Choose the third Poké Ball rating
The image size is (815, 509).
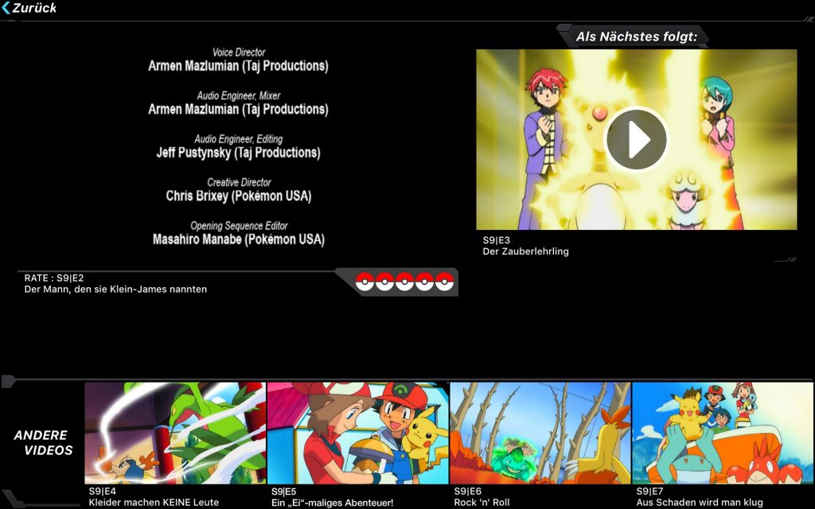pos(404,282)
